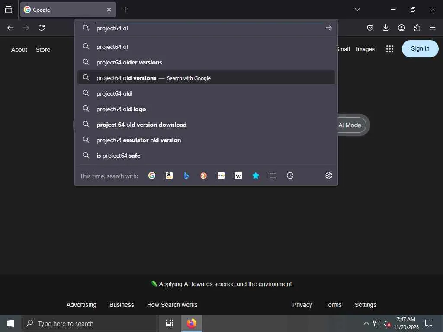Click the Windows taskbar search box
Viewport: 443px width, 332px height.
[x=90, y=323]
